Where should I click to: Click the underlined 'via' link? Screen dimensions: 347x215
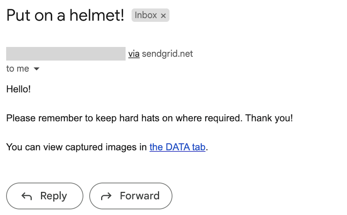pos(134,54)
